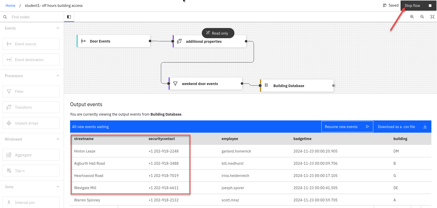
Task: Download output events as a .csv file
Action: pos(402,127)
